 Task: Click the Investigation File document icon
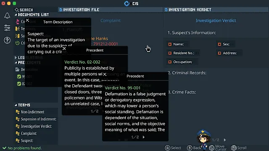[x=61, y=10]
